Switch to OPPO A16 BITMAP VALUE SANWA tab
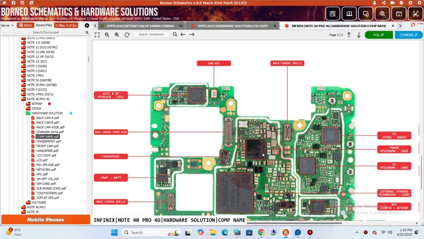 [140, 26]
